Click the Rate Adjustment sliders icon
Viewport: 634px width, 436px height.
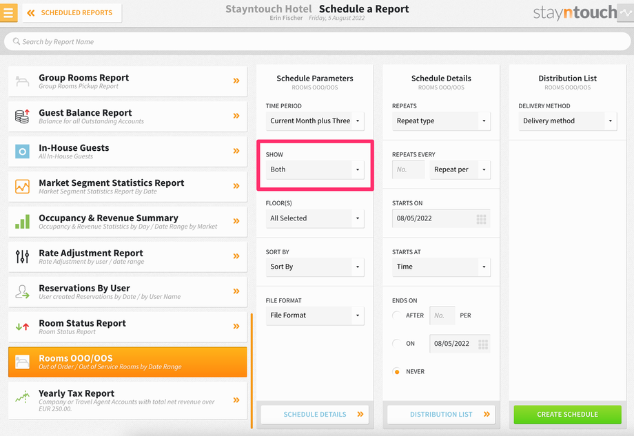pos(22,257)
